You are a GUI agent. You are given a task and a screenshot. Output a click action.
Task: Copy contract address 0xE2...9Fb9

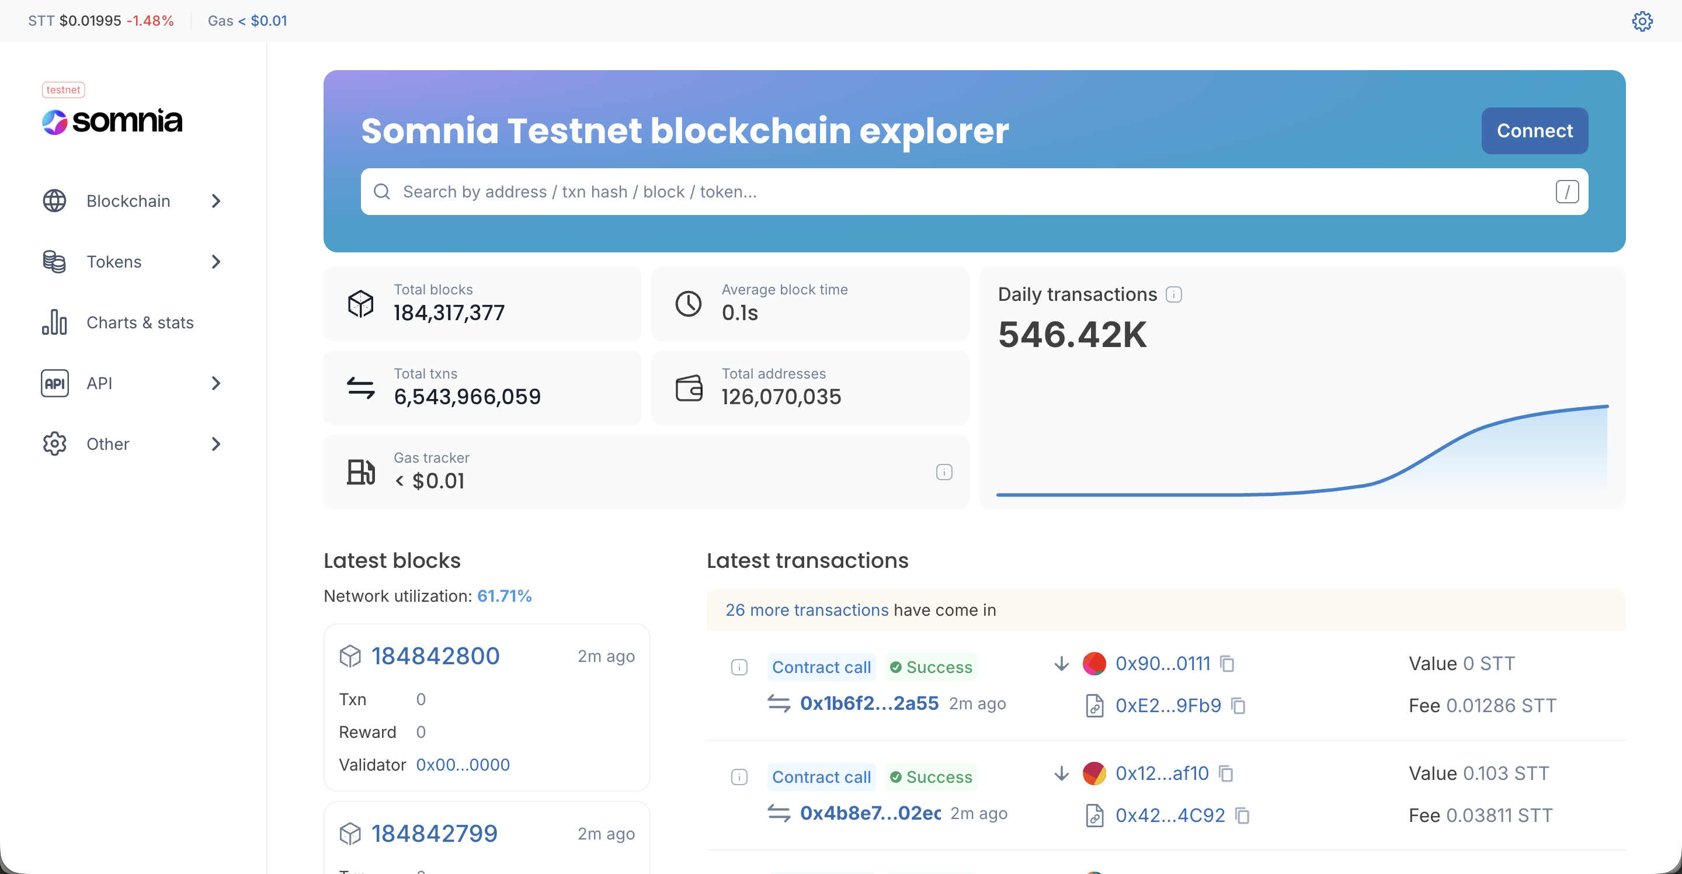pos(1238,706)
